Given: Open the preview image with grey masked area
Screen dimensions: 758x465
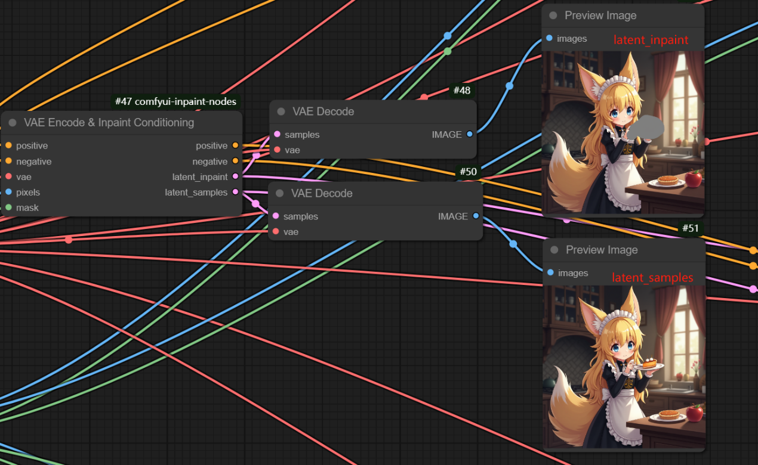Looking at the screenshot, I should pyautogui.click(x=623, y=132).
